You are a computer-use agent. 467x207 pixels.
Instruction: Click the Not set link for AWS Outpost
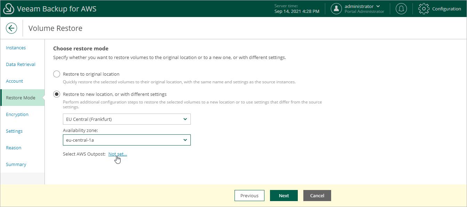pos(117,154)
